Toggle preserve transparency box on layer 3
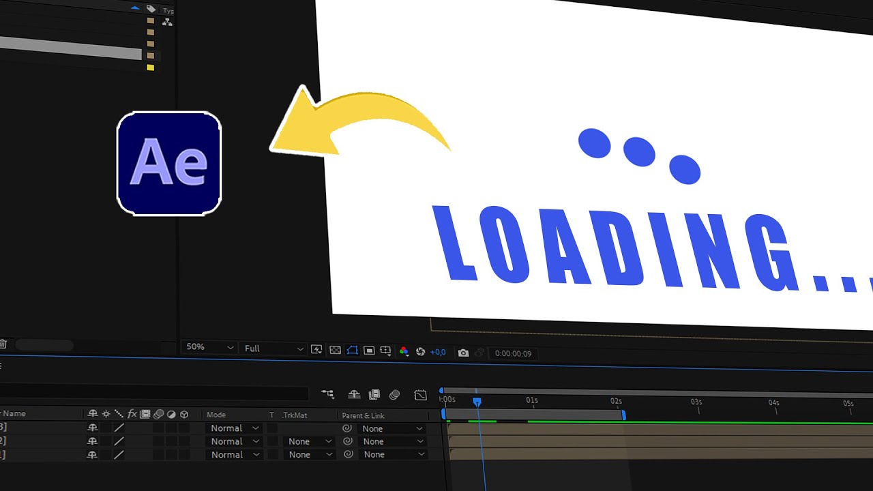Viewport: 873px width, 491px height. (x=271, y=428)
